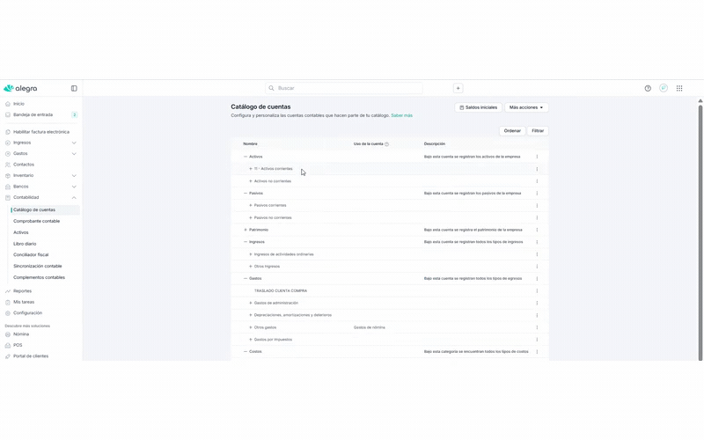Expand the Ingresos sidebar menu chevron
The image size is (704, 440).
[74, 143]
